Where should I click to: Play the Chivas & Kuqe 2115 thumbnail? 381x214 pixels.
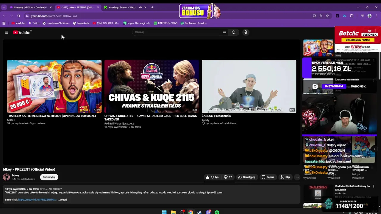(152, 86)
